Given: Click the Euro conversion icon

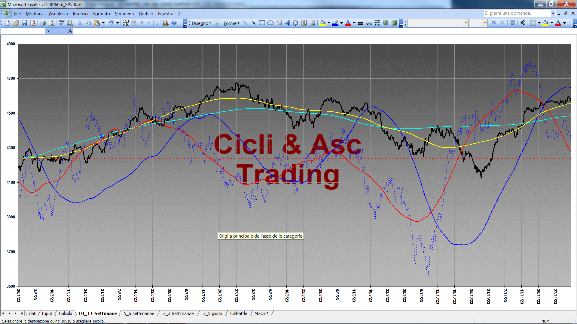Looking at the screenshot, I should pyautogui.click(x=126, y=23).
